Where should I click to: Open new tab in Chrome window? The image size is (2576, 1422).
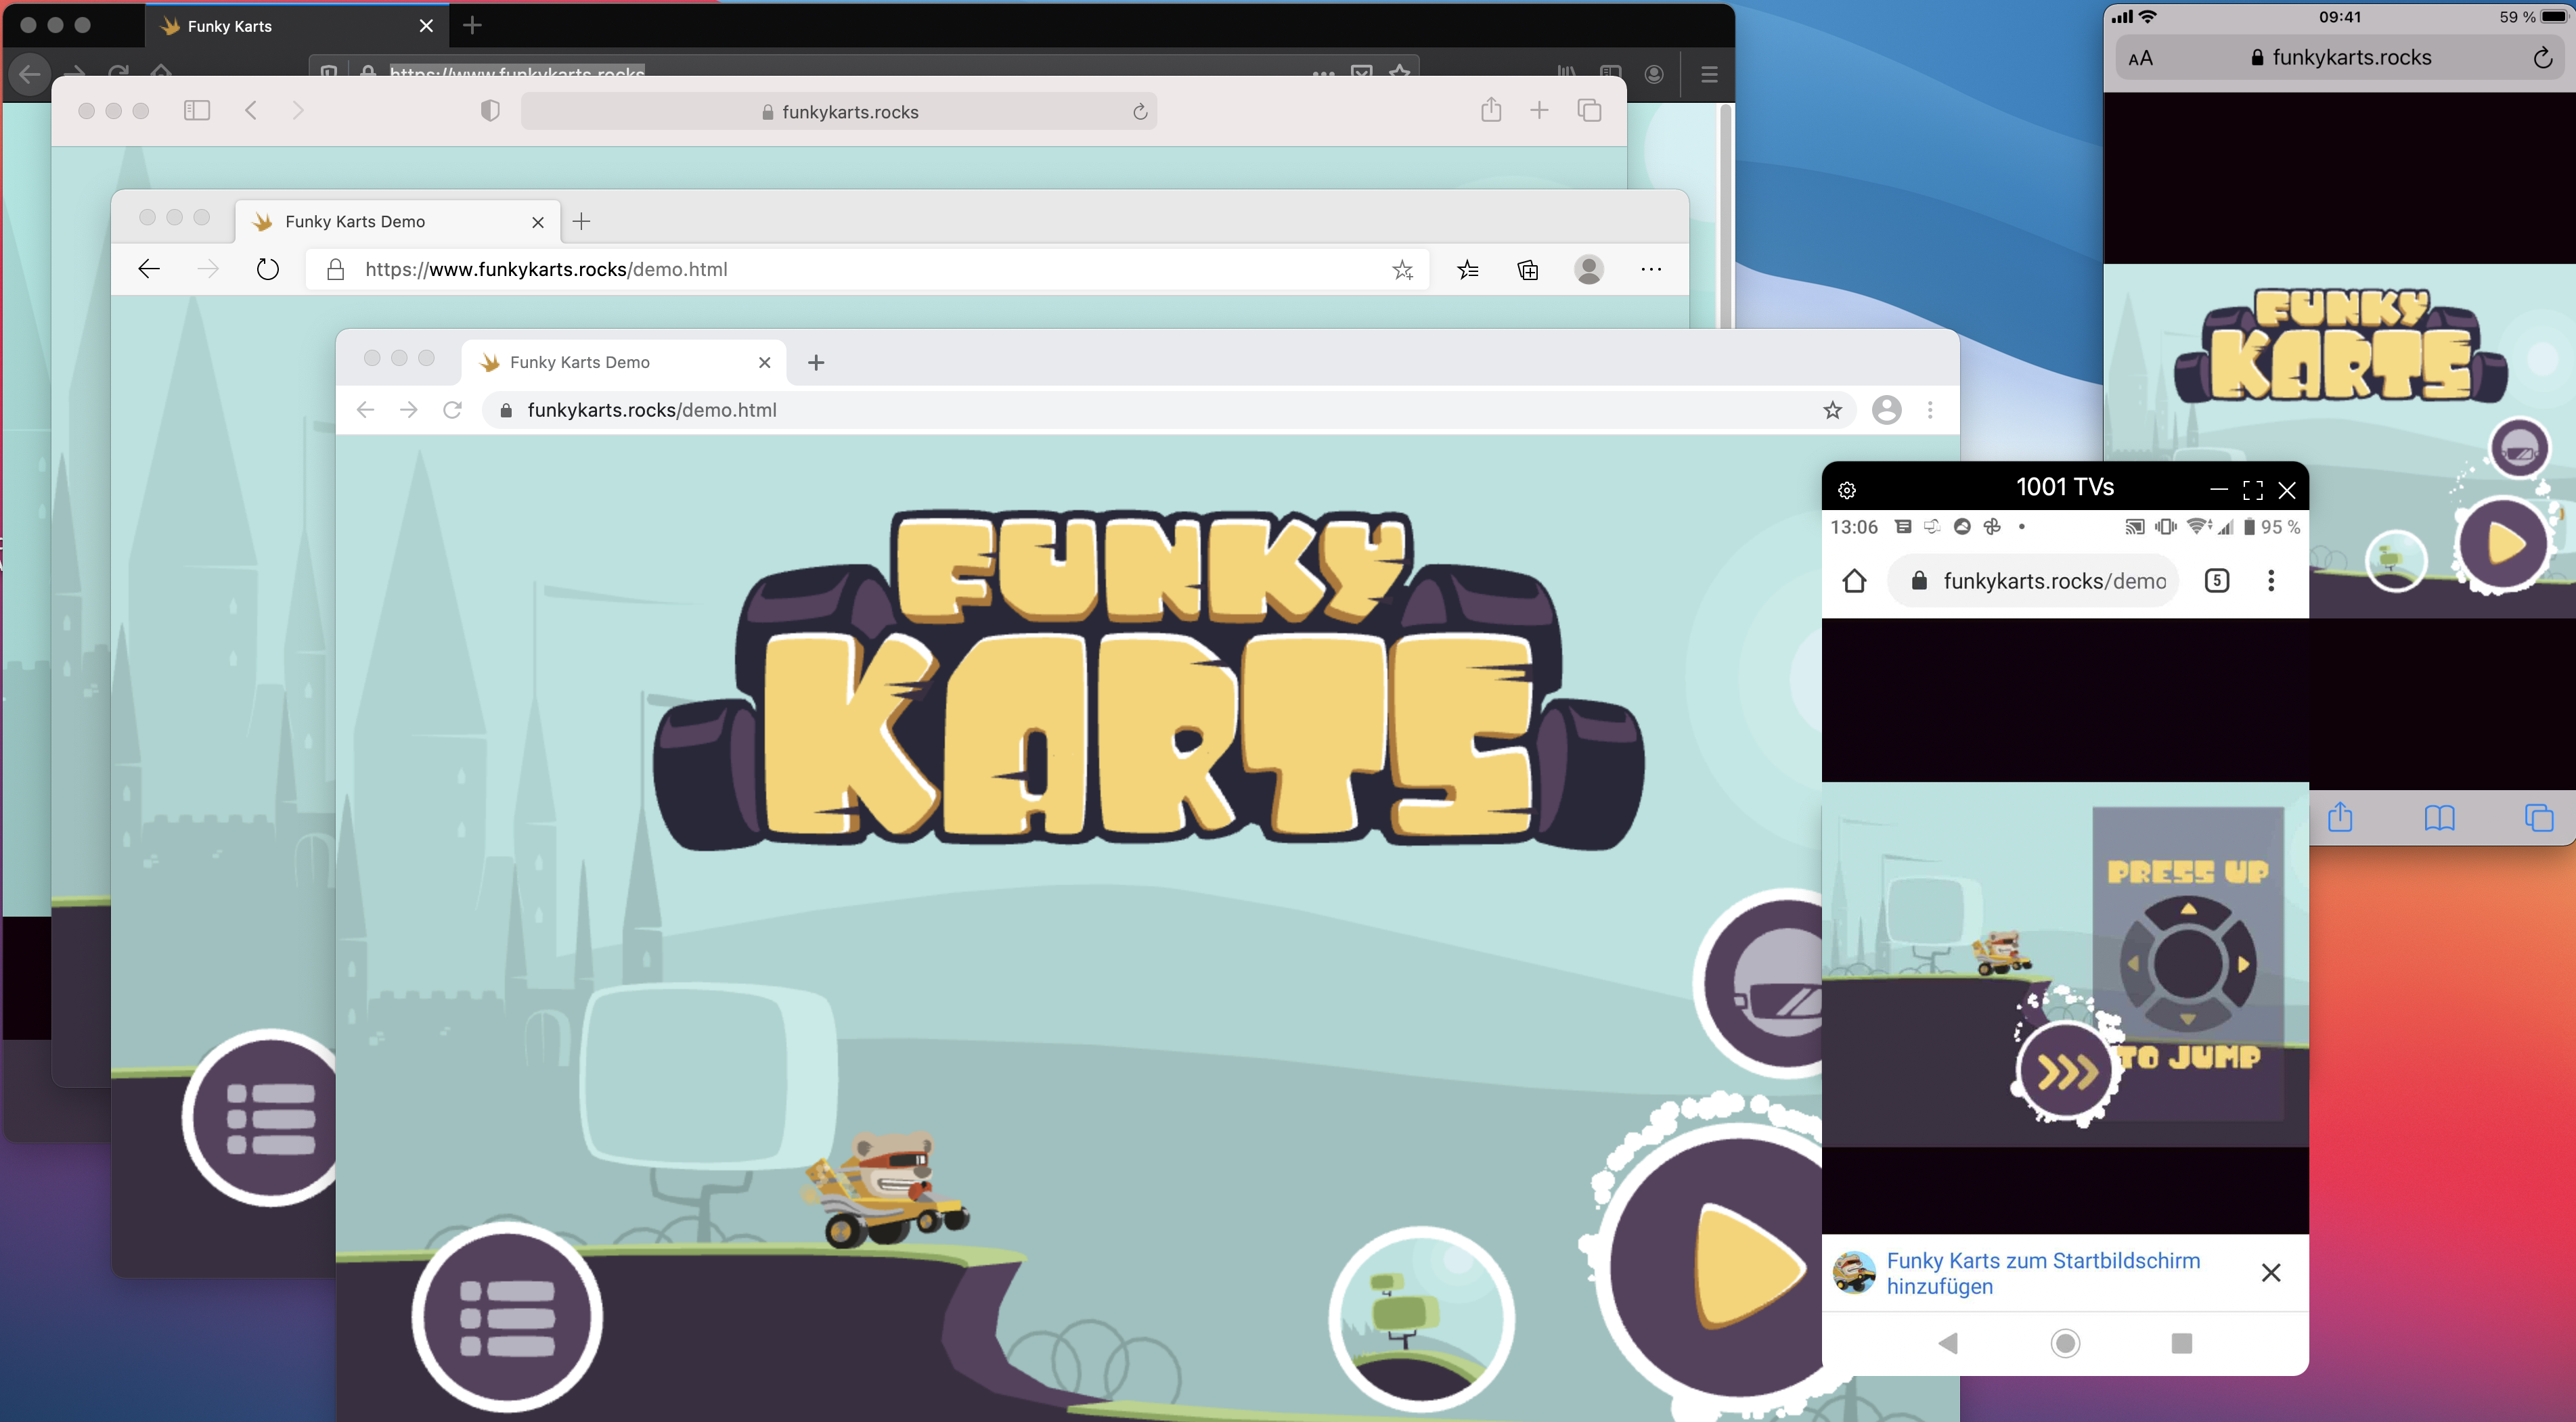[816, 362]
